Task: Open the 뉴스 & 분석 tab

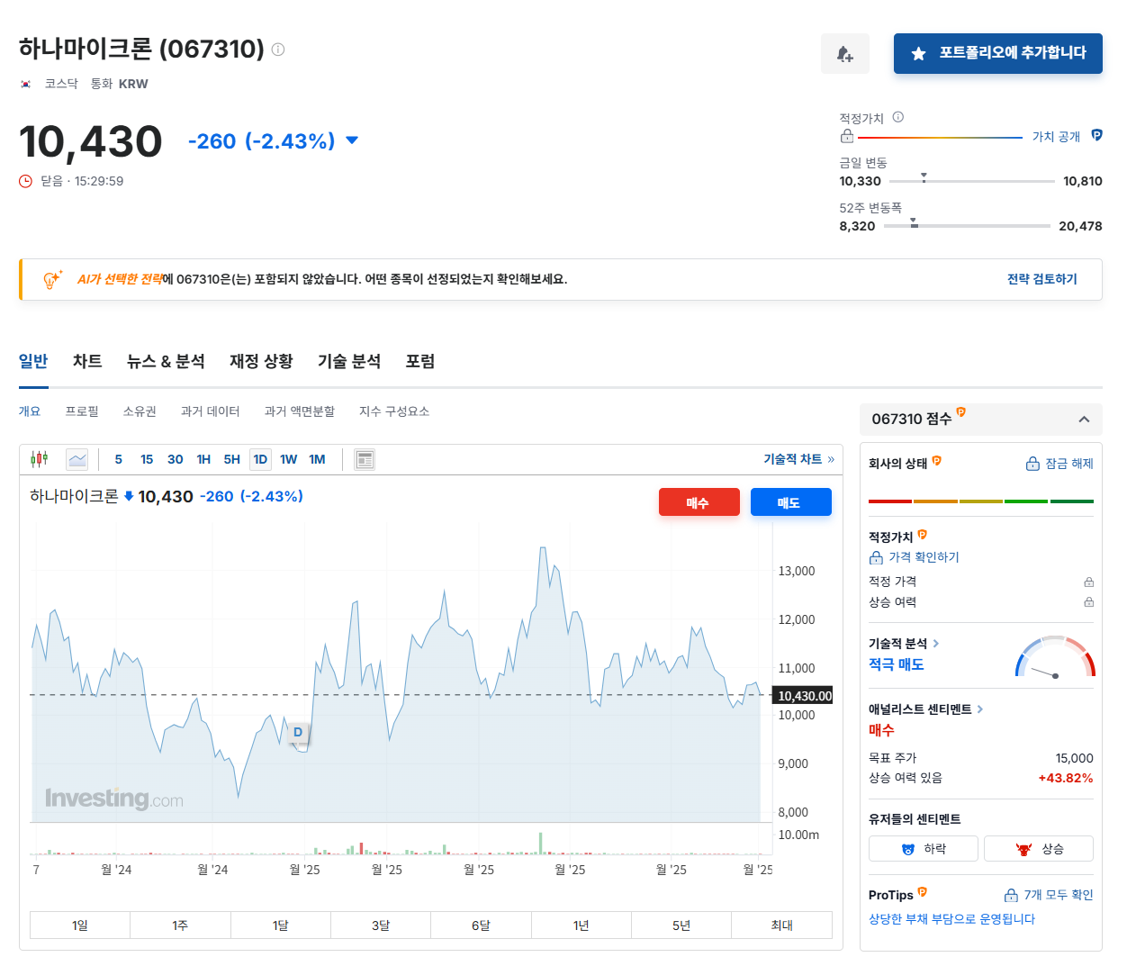Action: pos(166,361)
